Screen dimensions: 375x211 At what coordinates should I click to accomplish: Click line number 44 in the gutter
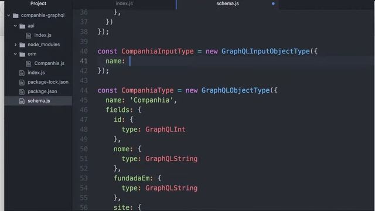click(x=84, y=90)
